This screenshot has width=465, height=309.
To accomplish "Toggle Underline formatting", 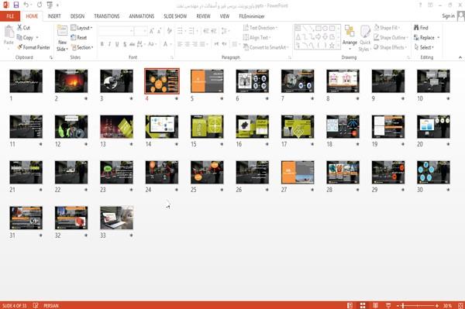I will coord(117,44).
